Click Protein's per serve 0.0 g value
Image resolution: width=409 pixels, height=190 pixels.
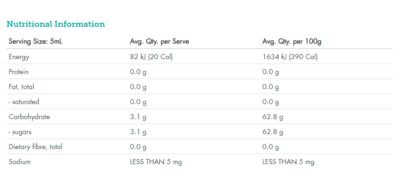pos(138,72)
